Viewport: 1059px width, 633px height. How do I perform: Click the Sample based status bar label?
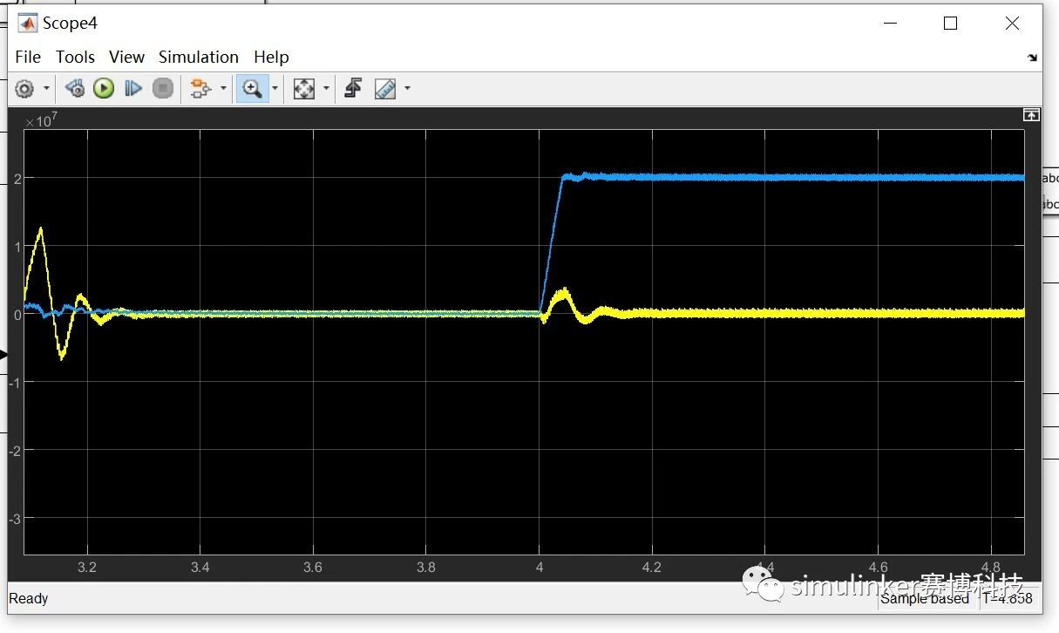point(925,598)
